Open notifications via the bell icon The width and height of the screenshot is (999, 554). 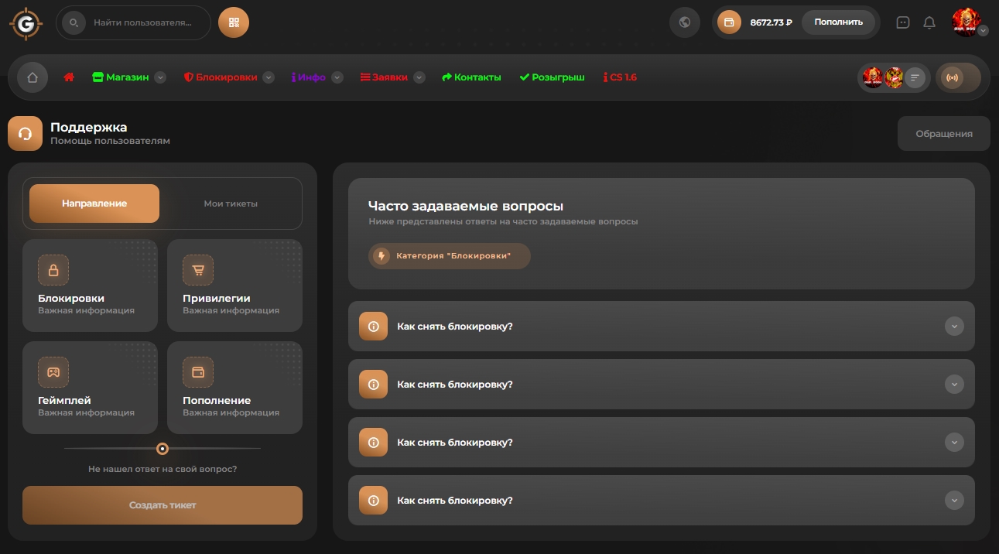pos(929,22)
